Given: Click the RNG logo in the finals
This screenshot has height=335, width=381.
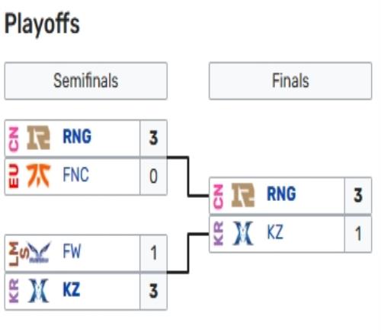Looking at the screenshot, I should pos(243,195).
